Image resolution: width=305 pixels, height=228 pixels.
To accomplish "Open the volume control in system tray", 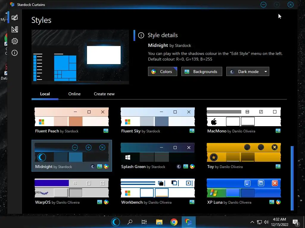I will coord(266,222).
